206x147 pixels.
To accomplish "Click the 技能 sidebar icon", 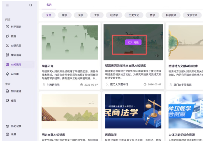I will 7,36.
